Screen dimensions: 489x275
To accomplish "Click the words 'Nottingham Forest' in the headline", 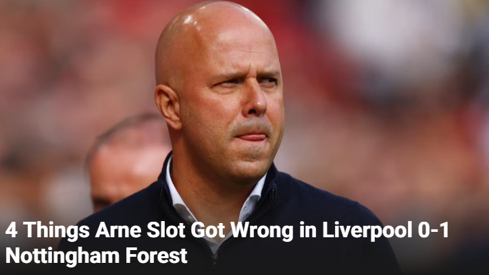I will tap(97, 255).
